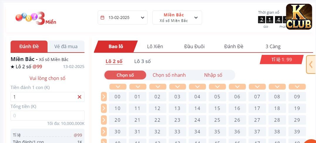Switch to the Vé đã mua tab
Viewport: 316px width, 143px height.
(x=66, y=46)
